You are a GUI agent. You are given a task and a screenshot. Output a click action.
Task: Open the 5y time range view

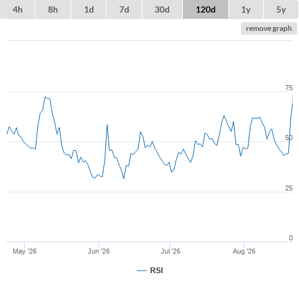point(281,9)
